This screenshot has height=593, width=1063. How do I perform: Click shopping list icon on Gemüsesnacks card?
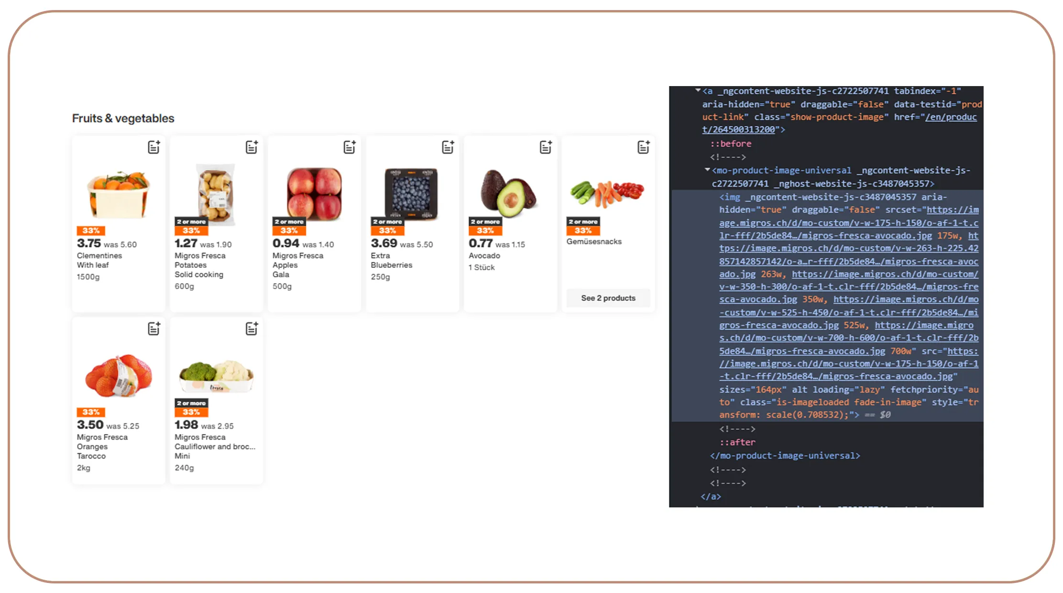pyautogui.click(x=644, y=147)
